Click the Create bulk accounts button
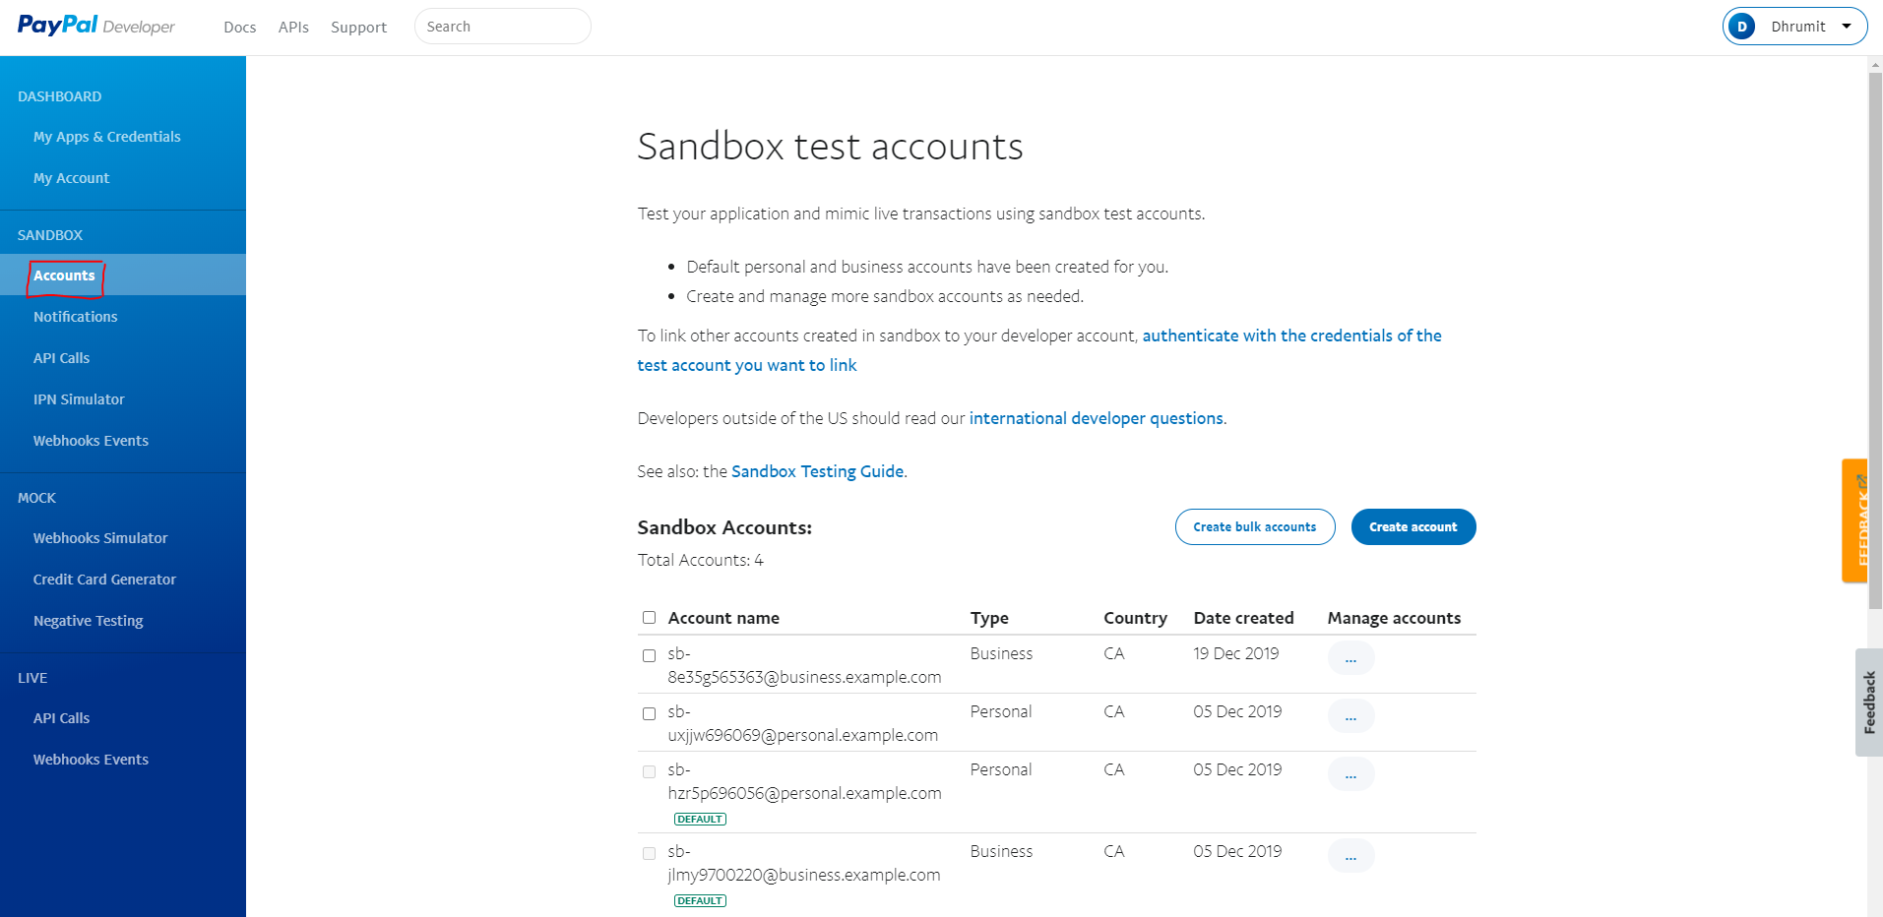The image size is (1883, 917). coord(1255,526)
